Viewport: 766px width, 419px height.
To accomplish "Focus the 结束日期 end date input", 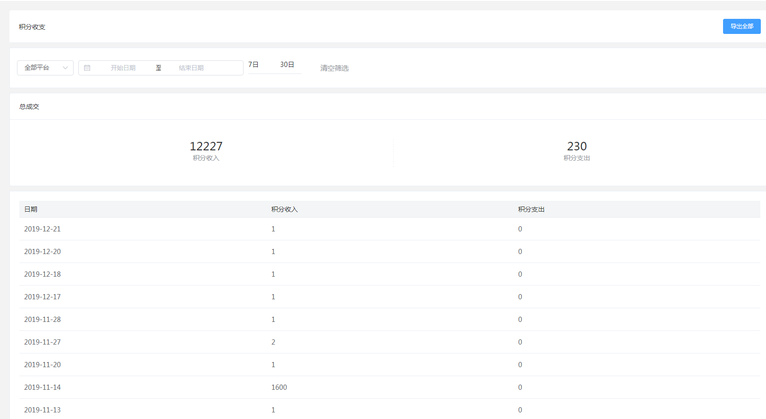I will tap(191, 68).
